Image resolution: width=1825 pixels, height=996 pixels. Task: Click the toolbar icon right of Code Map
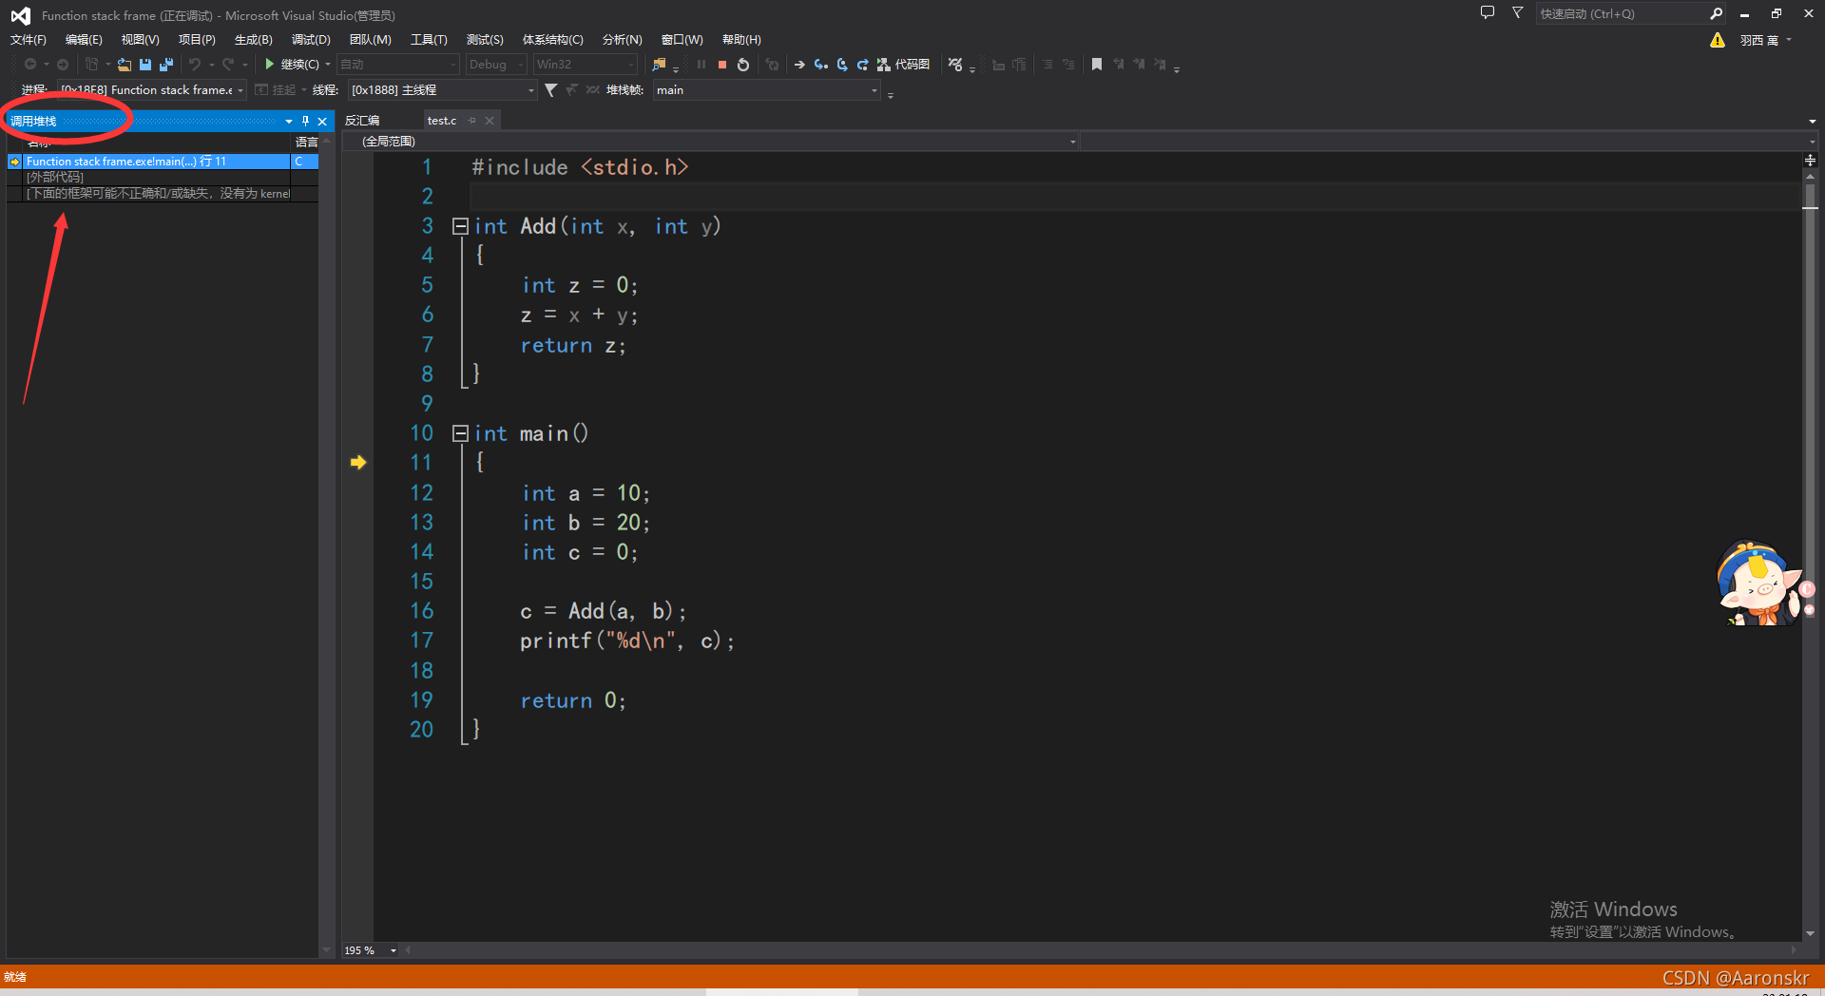(x=956, y=65)
